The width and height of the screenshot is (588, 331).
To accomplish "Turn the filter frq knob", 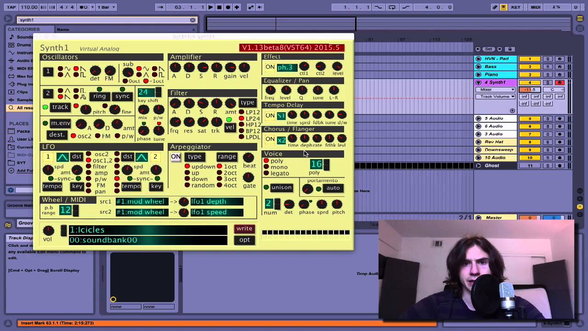I will (x=175, y=122).
